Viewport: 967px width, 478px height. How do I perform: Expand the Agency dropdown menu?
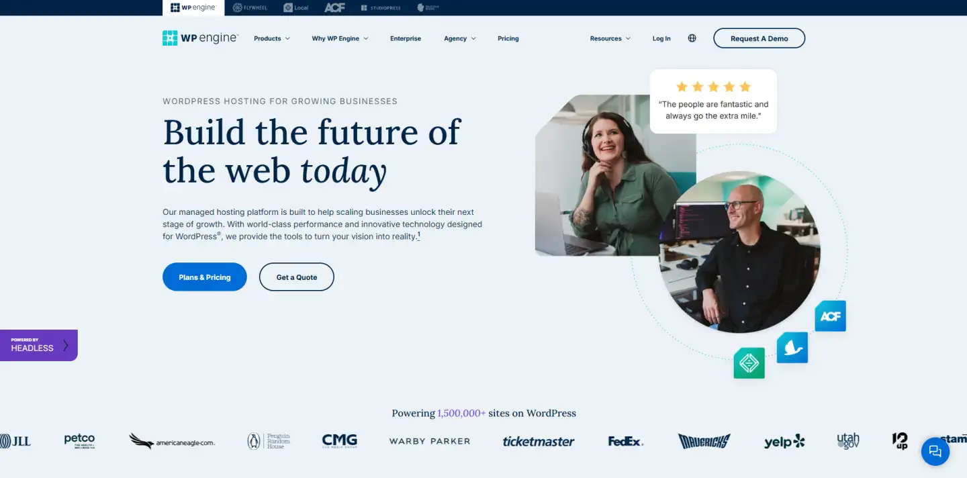click(460, 38)
